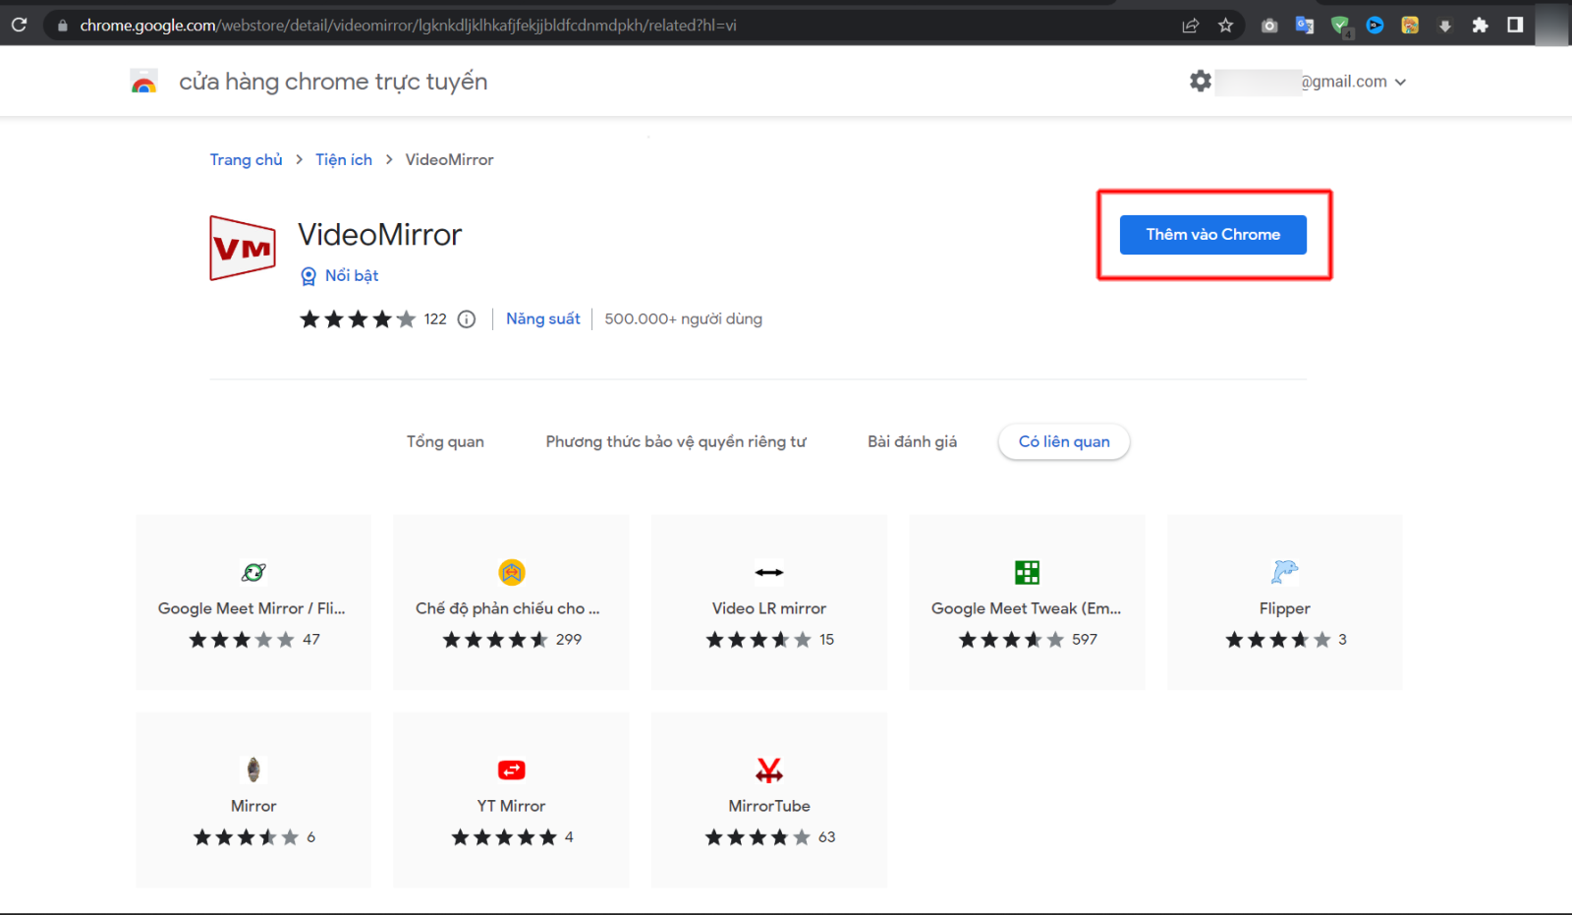Screen dimensions: 1572x915
Task: Click the VideoMirror star rating
Action: click(x=358, y=319)
